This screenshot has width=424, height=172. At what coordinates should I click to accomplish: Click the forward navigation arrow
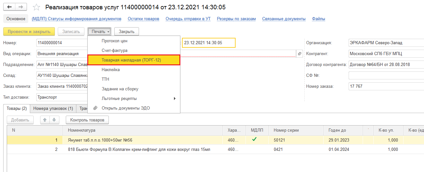pos(21,7)
